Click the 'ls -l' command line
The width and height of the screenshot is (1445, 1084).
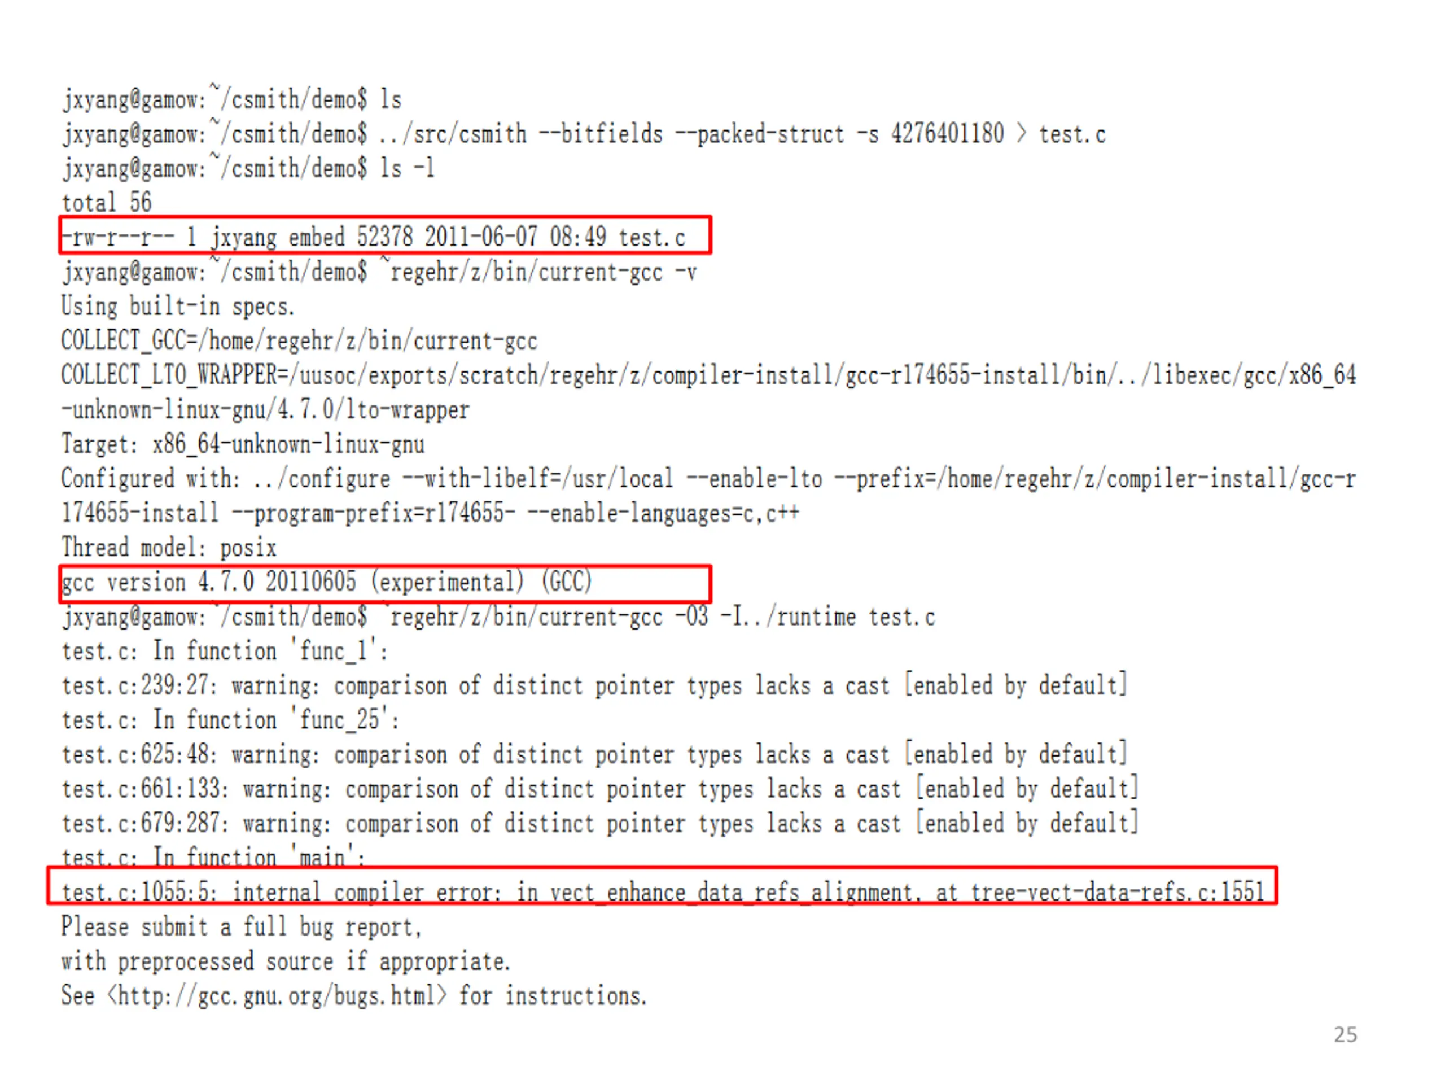pyautogui.click(x=248, y=168)
